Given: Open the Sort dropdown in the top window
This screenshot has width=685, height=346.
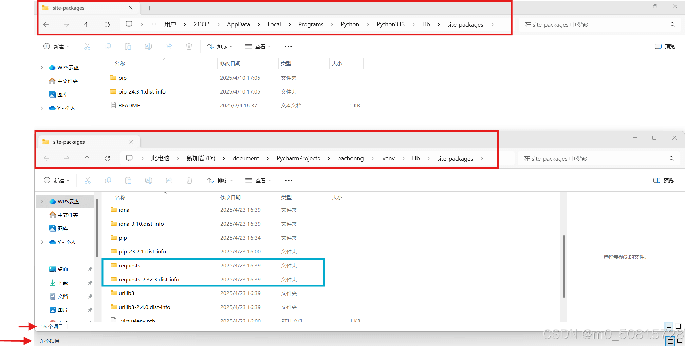Looking at the screenshot, I should point(220,46).
